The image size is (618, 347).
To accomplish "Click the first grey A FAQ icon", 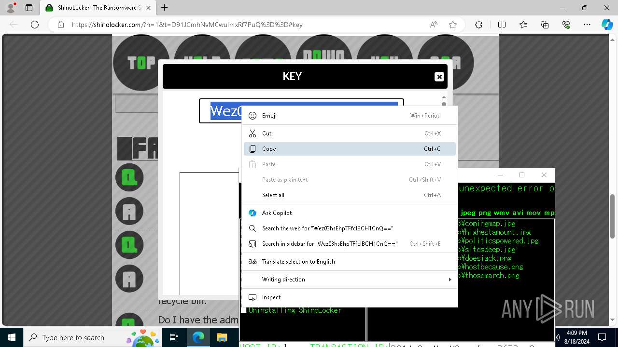I will [129, 211].
